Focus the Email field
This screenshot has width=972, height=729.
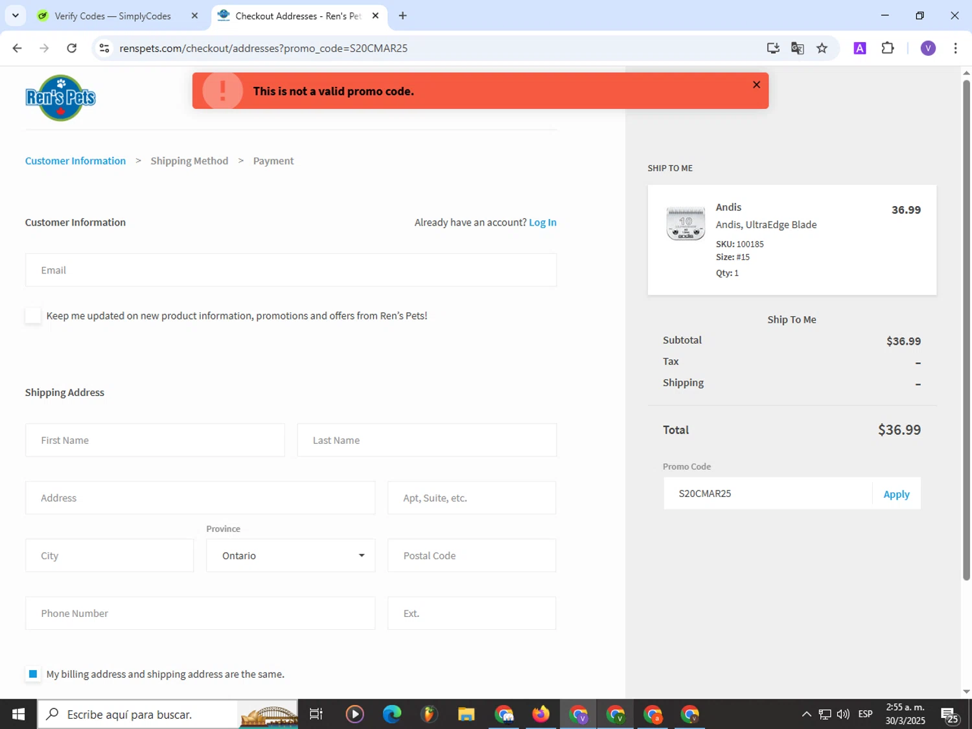tap(291, 270)
